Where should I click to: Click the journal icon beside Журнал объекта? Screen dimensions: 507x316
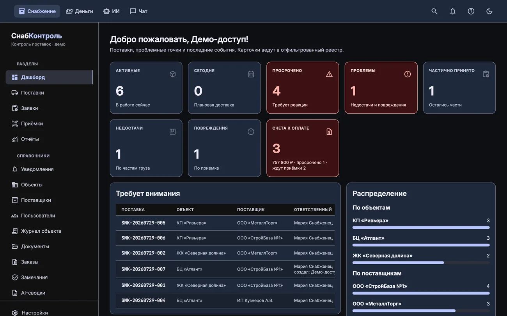tap(15, 231)
